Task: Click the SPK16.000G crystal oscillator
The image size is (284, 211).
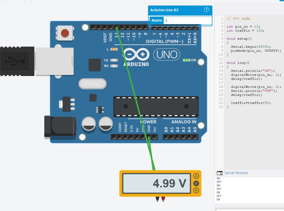Action: coord(92,84)
